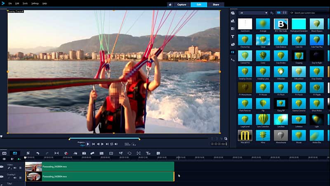Mute the Overlay1 track audio
The width and height of the screenshot is (330, 186).
pyautogui.click(x=16, y=178)
